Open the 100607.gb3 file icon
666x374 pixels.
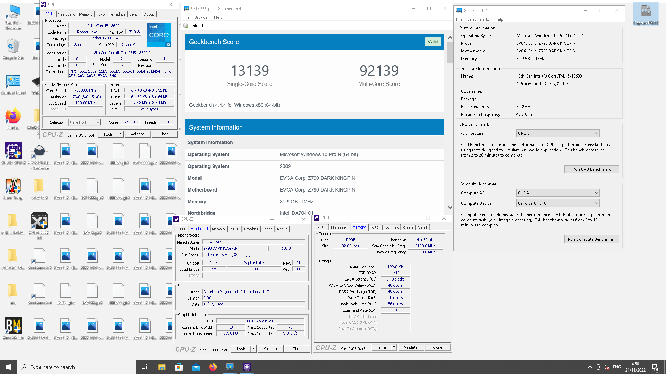coord(119,154)
